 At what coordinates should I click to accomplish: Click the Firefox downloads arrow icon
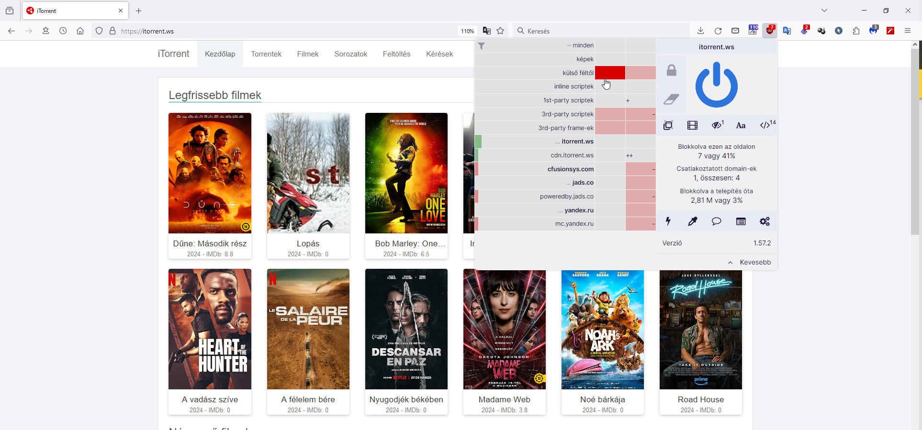(x=700, y=31)
